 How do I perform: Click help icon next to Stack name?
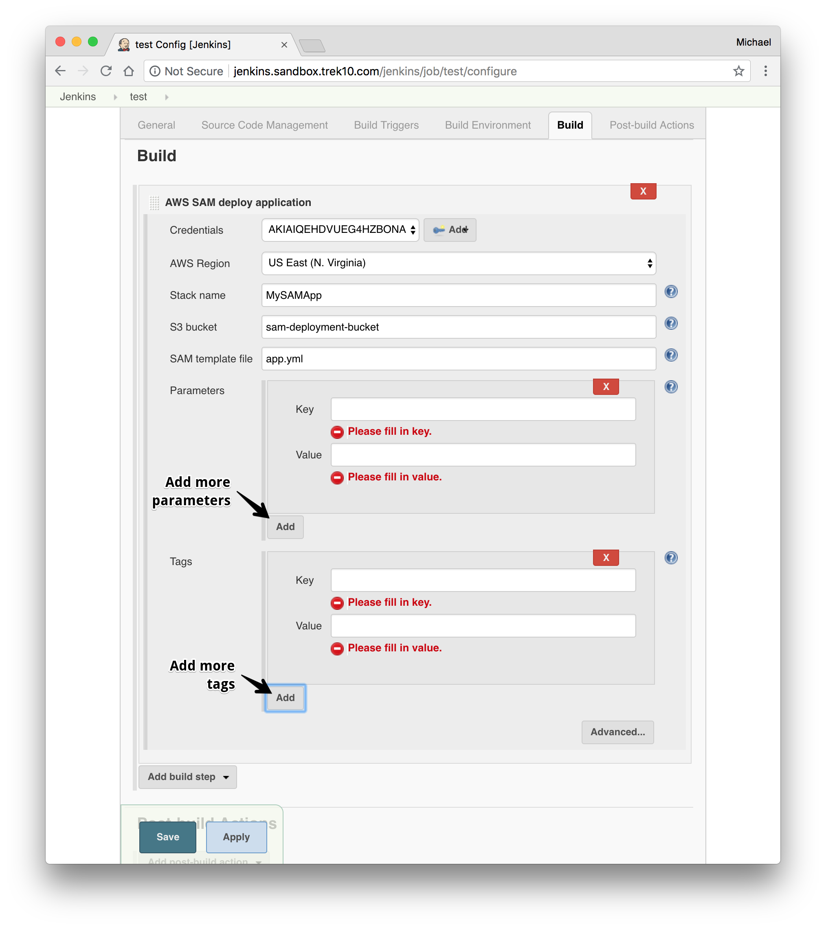coord(671,292)
